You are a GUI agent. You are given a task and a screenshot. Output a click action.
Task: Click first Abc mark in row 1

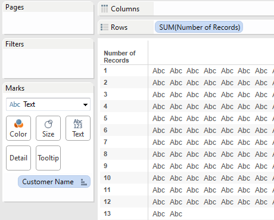click(x=158, y=71)
